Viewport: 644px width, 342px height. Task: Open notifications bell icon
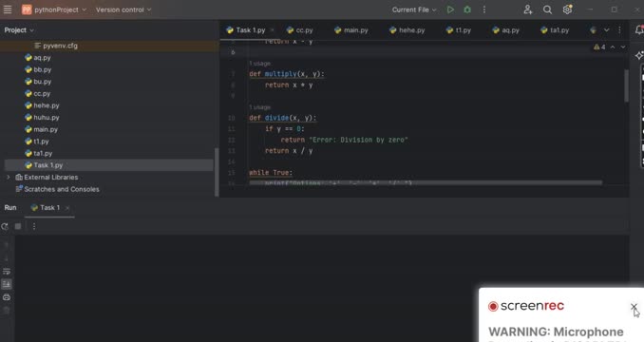[639, 30]
